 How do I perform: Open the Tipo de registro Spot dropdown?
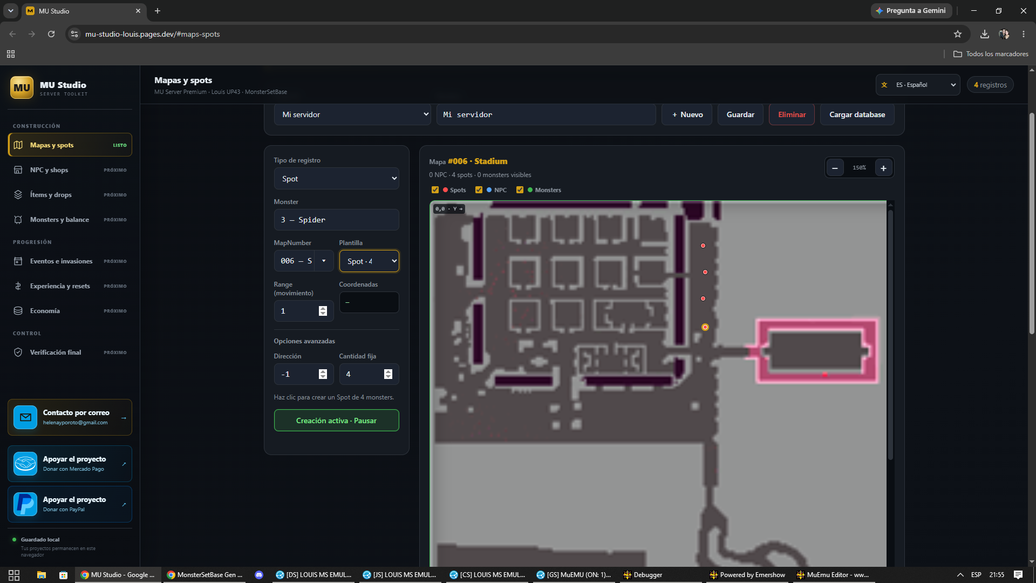coord(337,179)
